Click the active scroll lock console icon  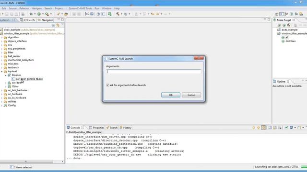pos(263,128)
